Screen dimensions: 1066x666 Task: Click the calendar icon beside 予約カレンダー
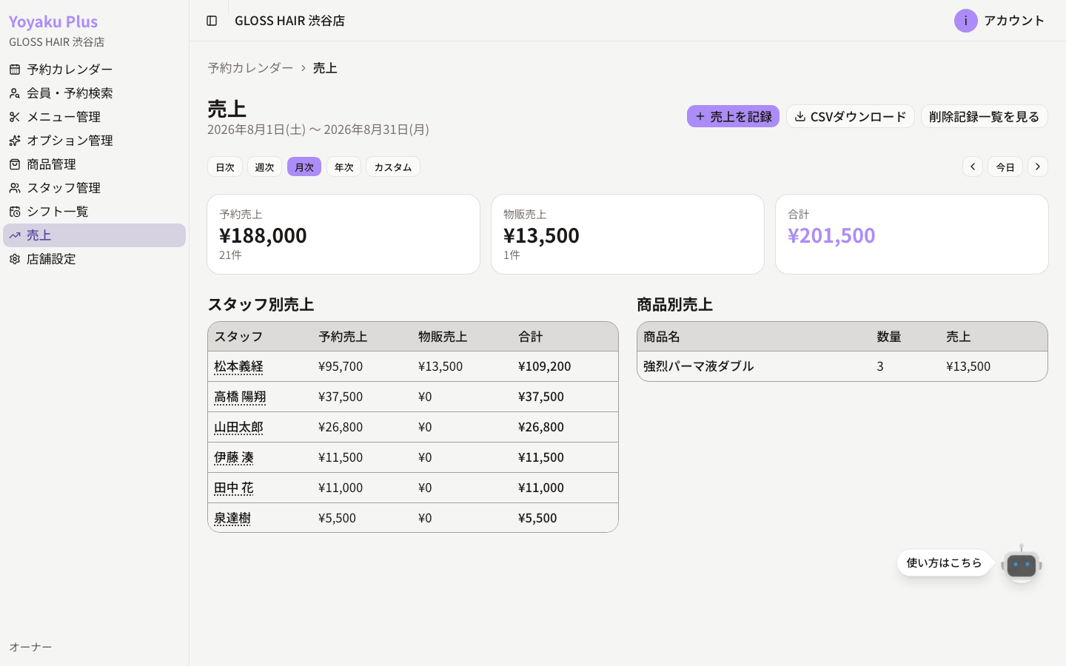click(15, 70)
